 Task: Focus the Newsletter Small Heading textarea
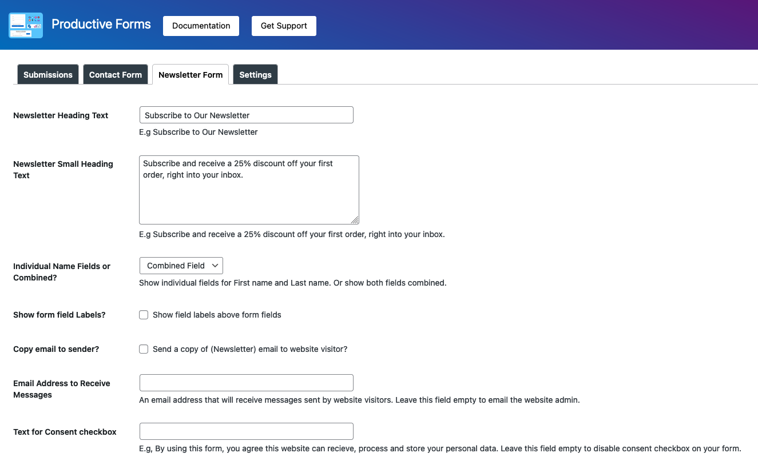[249, 190]
